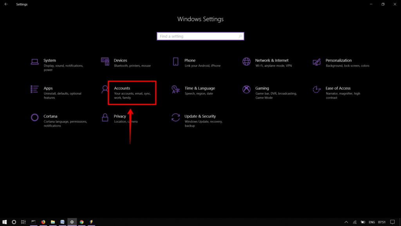The image size is (401, 226).
Task: Select the Phone settings icon
Action: [x=175, y=62]
